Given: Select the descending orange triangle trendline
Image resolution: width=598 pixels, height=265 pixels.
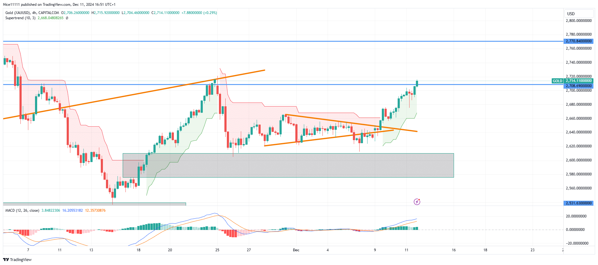Looking at the screenshot, I should (351, 123).
